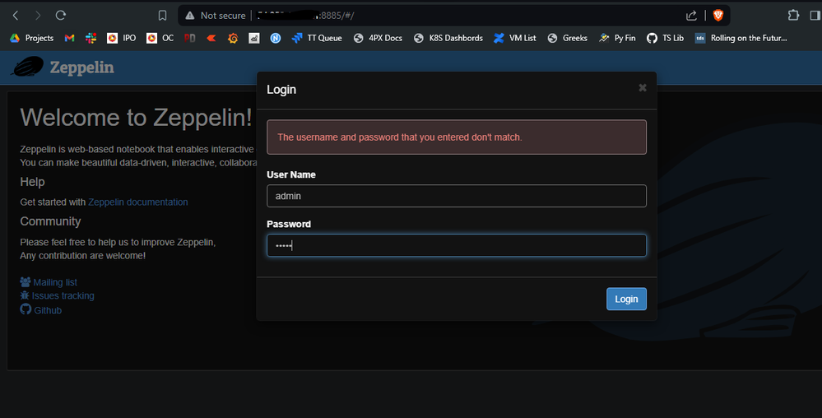Bookmark this page using the bookmark icon
Viewport: 822px width, 418px height.
click(x=163, y=16)
